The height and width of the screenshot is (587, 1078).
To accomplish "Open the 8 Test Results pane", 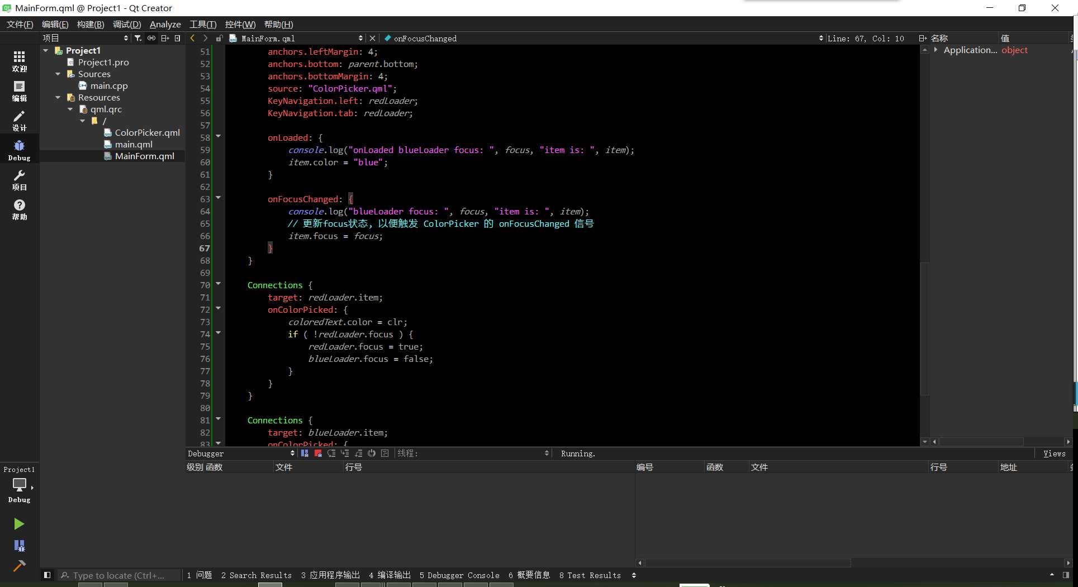I will [590, 575].
